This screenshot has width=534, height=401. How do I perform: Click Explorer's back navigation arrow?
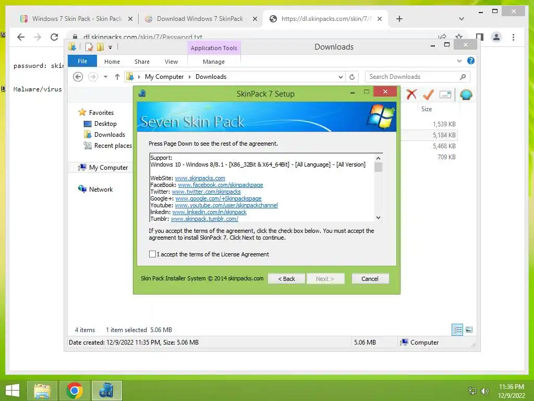click(78, 77)
